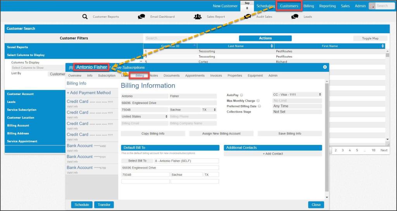Click the Max Monthly Charge help icon
The height and width of the screenshot is (211, 397).
click(x=258, y=101)
